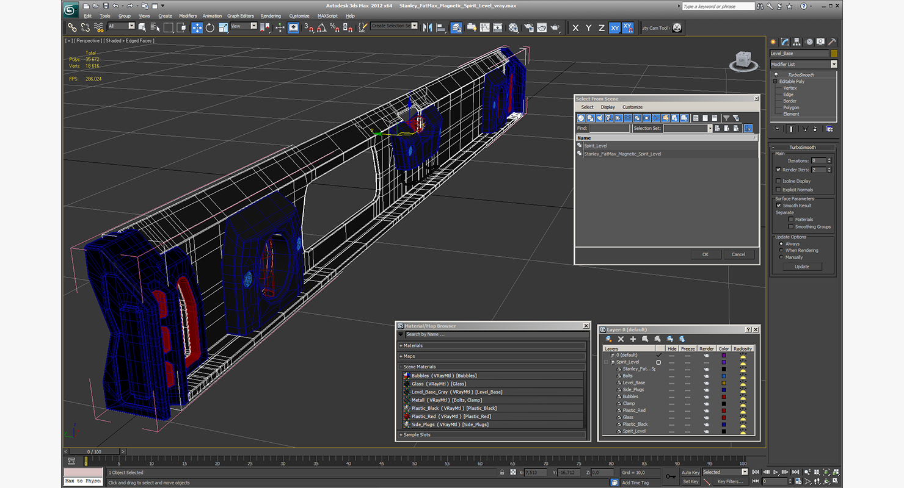Open the Hierarchy command panel tab

click(798, 42)
